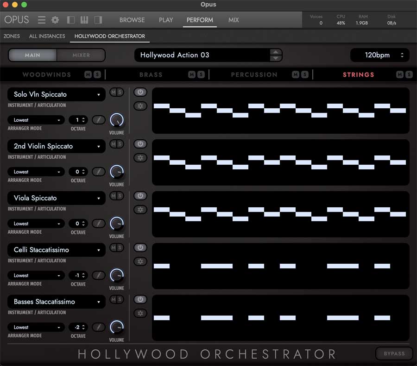Click the BYPASS button
The width and height of the screenshot is (417, 366).
click(394, 354)
